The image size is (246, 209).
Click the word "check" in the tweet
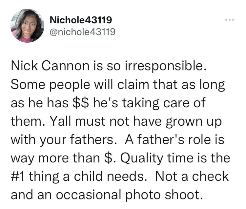click(x=210, y=176)
